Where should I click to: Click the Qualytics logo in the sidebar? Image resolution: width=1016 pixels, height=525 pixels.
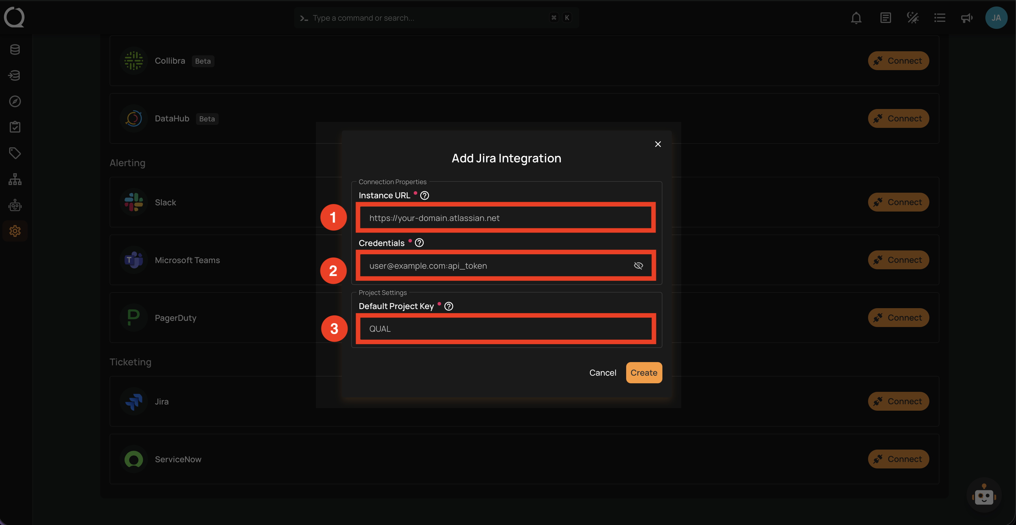pyautogui.click(x=14, y=17)
